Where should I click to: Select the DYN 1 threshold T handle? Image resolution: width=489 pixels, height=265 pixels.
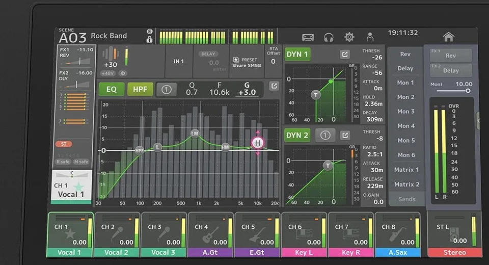pyautogui.click(x=316, y=95)
